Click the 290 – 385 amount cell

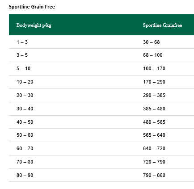click(x=154, y=95)
